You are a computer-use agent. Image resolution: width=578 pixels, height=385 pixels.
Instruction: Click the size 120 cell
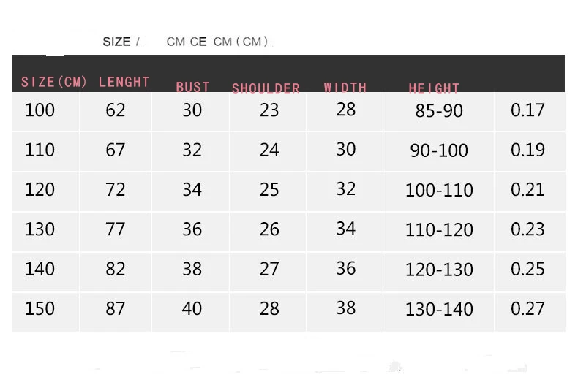point(45,191)
